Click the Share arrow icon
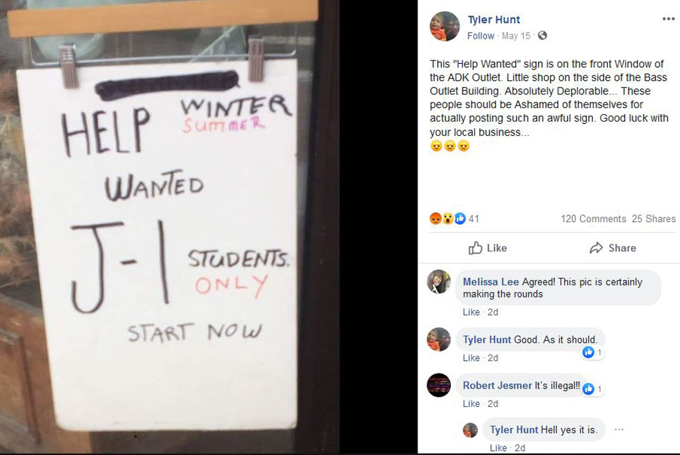Viewport: 680px width, 455px height. [x=596, y=248]
